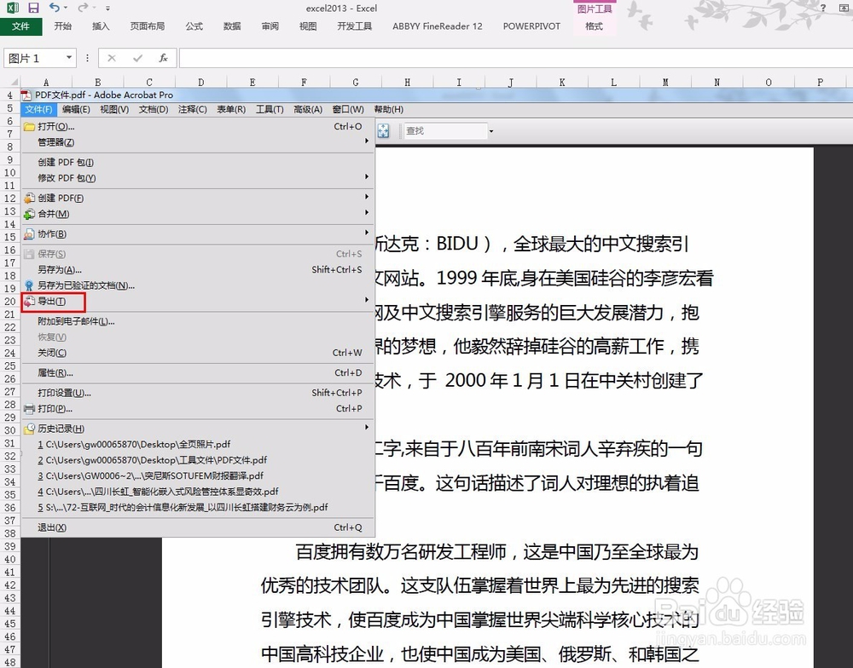Click the Excel Help question mark icon
The image size is (853, 668).
(823, 8)
